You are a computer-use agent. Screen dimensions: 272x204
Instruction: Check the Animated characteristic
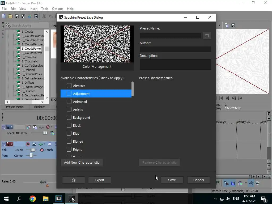pos(69,101)
